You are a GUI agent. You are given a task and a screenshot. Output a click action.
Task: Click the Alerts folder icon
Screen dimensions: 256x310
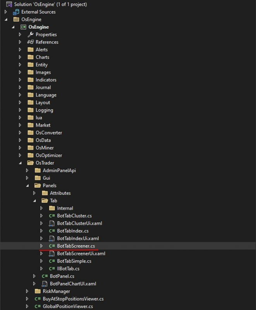tap(31, 50)
